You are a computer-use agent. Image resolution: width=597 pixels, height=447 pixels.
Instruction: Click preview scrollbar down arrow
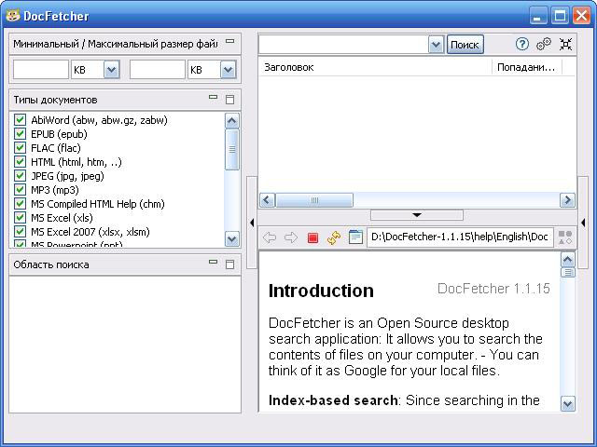coord(568,403)
